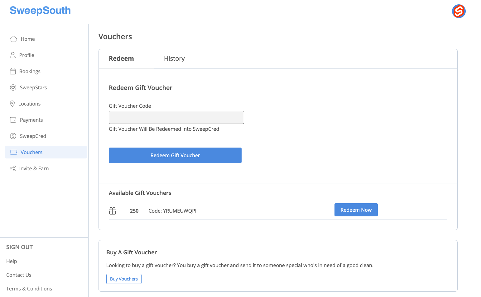Open Payments wallet icon
Image resolution: width=481 pixels, height=297 pixels.
coord(13,120)
